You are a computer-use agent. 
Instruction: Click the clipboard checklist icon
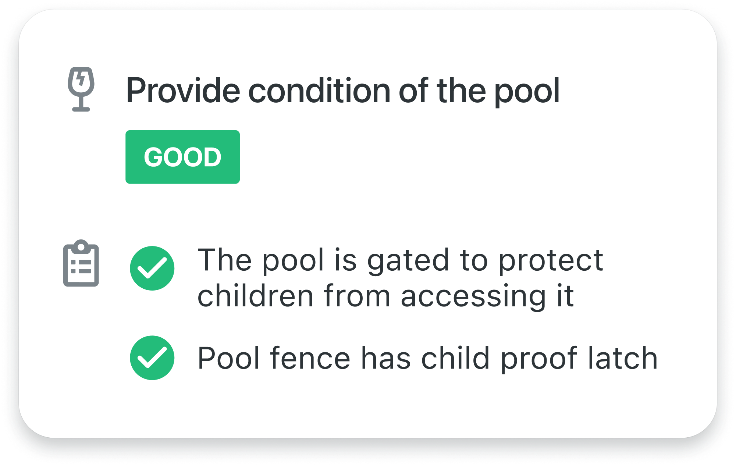coord(81,263)
